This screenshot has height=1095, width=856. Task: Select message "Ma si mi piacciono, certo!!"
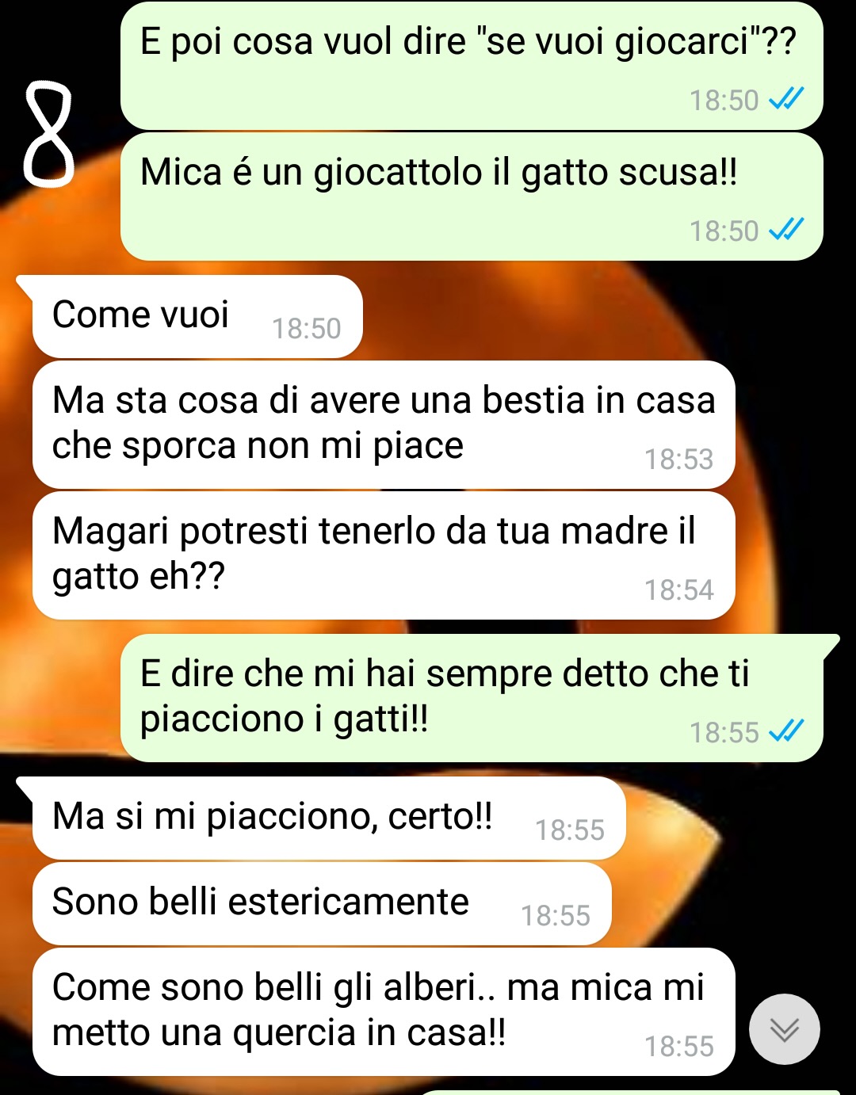pos(328,818)
